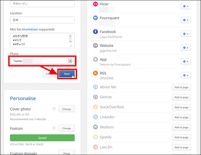Screen dimensions: 201x155
Task: Click the Change button for Cover photo
Action: tap(66, 109)
